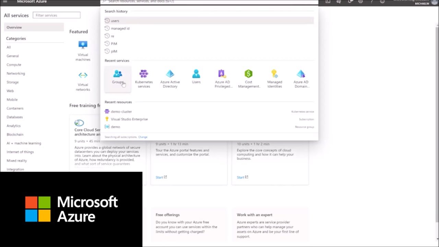439x247 pixels.
Task: Open featured Virtual machines service
Action: (x=83, y=51)
